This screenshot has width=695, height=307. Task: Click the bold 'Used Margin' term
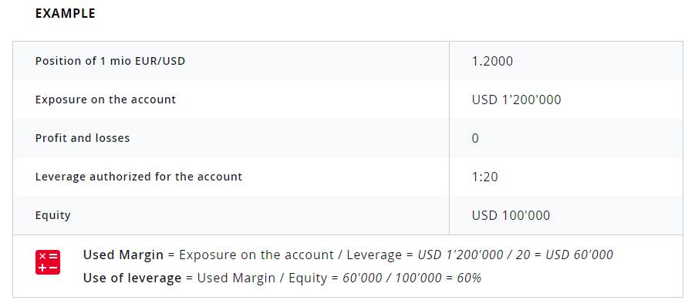pyautogui.click(x=123, y=255)
